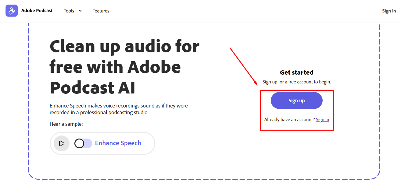
Task: Click the 'Hear a sample:' label
Action: [66, 124]
